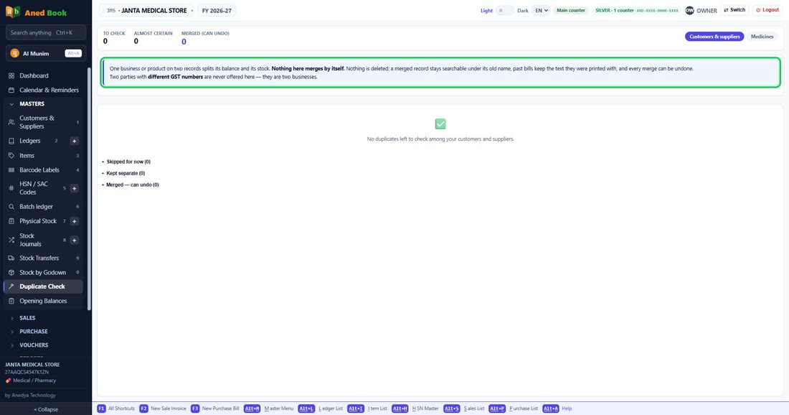Click the OW owner avatar
Viewport: 789px width, 415px height.
point(689,11)
